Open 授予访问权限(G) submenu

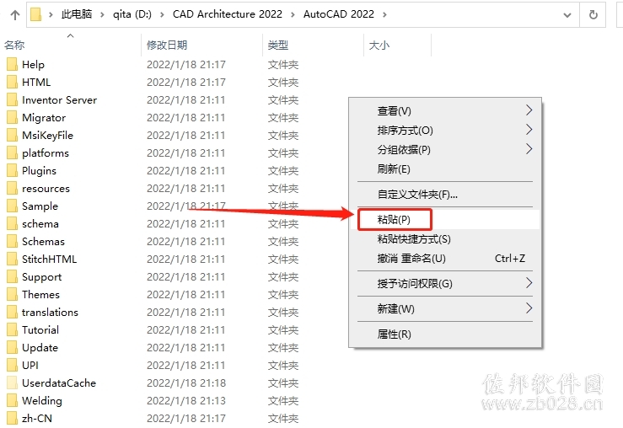tap(445, 283)
